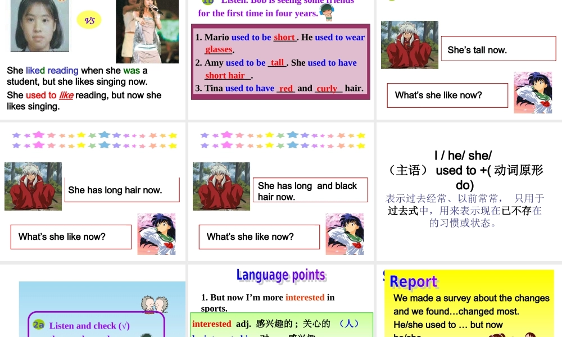562x337 pixels.
Task: Open the singer on stage photo
Action: 147,31
